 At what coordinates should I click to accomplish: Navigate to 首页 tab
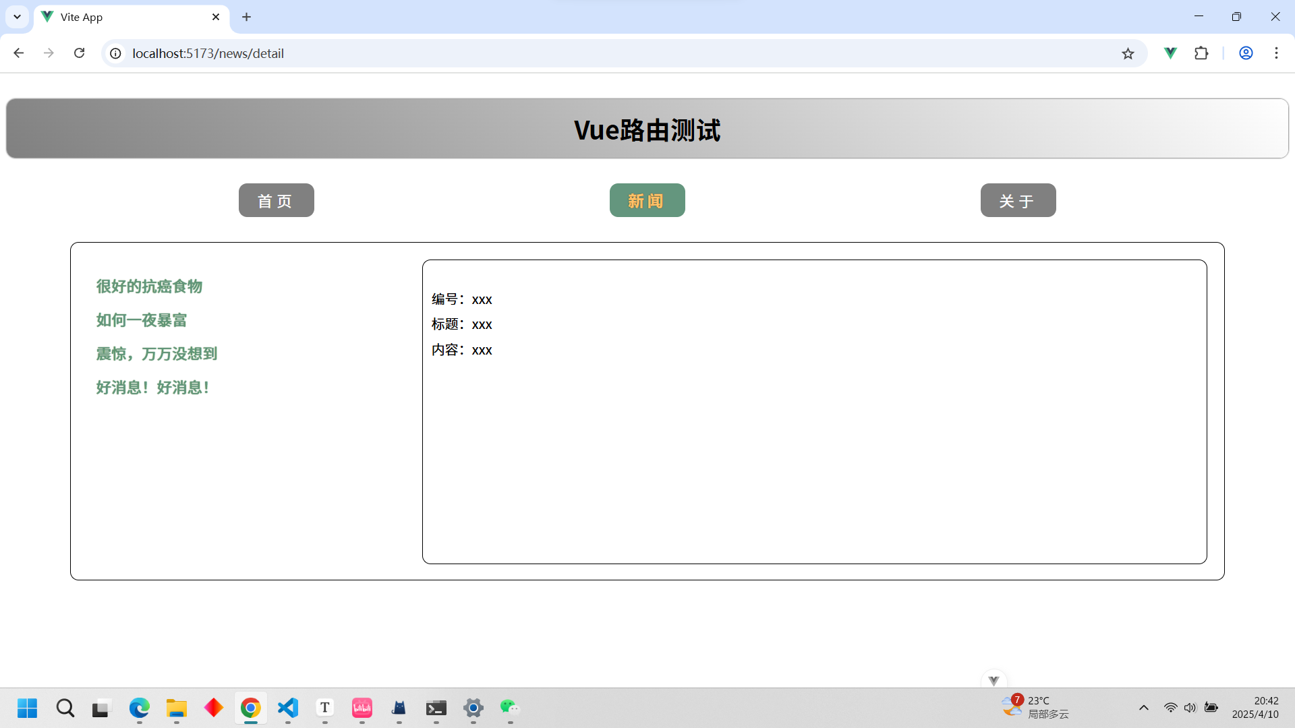[x=276, y=200]
